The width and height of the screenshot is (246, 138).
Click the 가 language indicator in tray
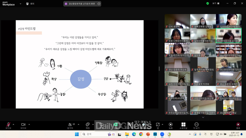pos(205,134)
